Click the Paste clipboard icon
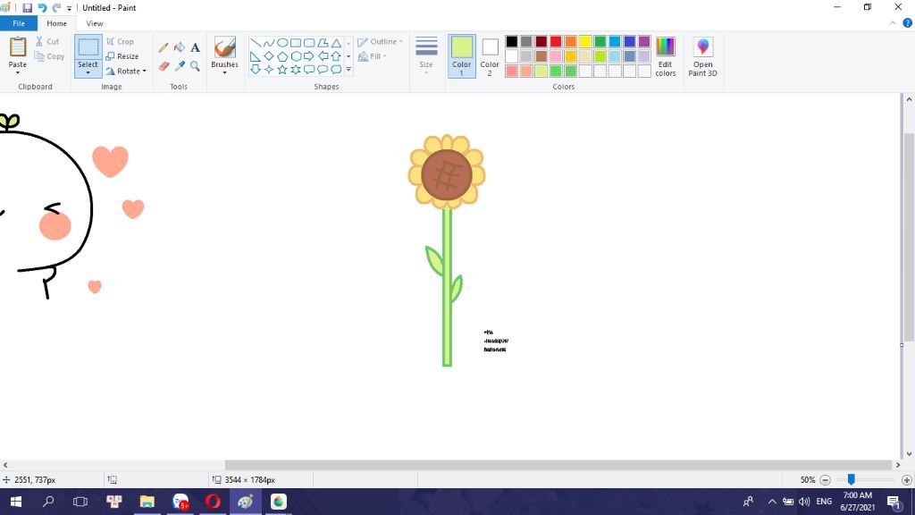Screen dimensions: 915x515 click(18, 46)
